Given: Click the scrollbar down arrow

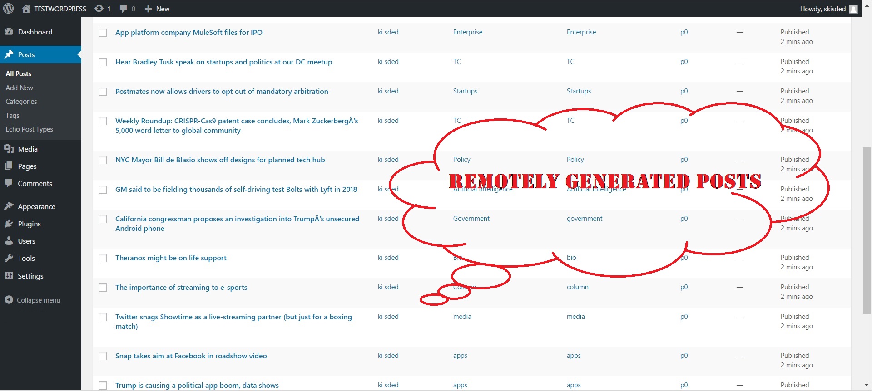Looking at the screenshot, I should [867, 385].
